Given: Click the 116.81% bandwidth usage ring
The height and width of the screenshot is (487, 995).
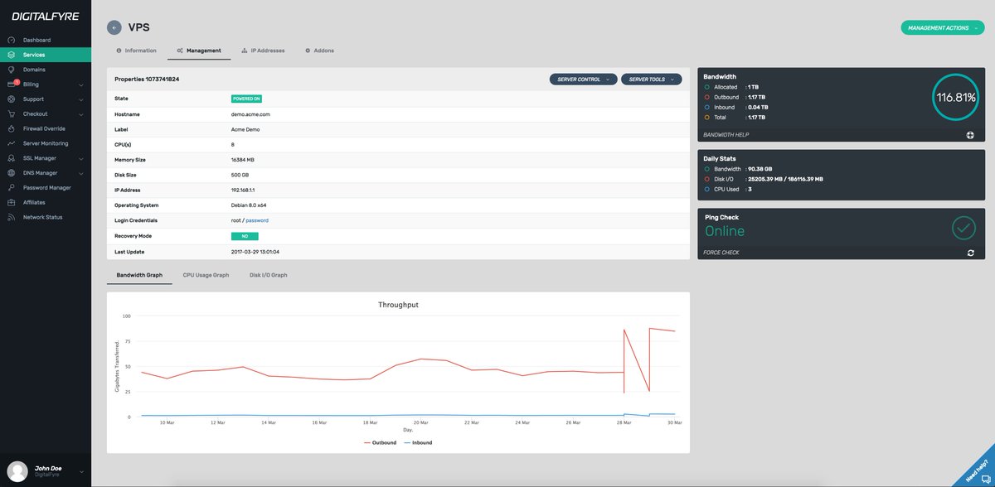Looking at the screenshot, I should 955,97.
